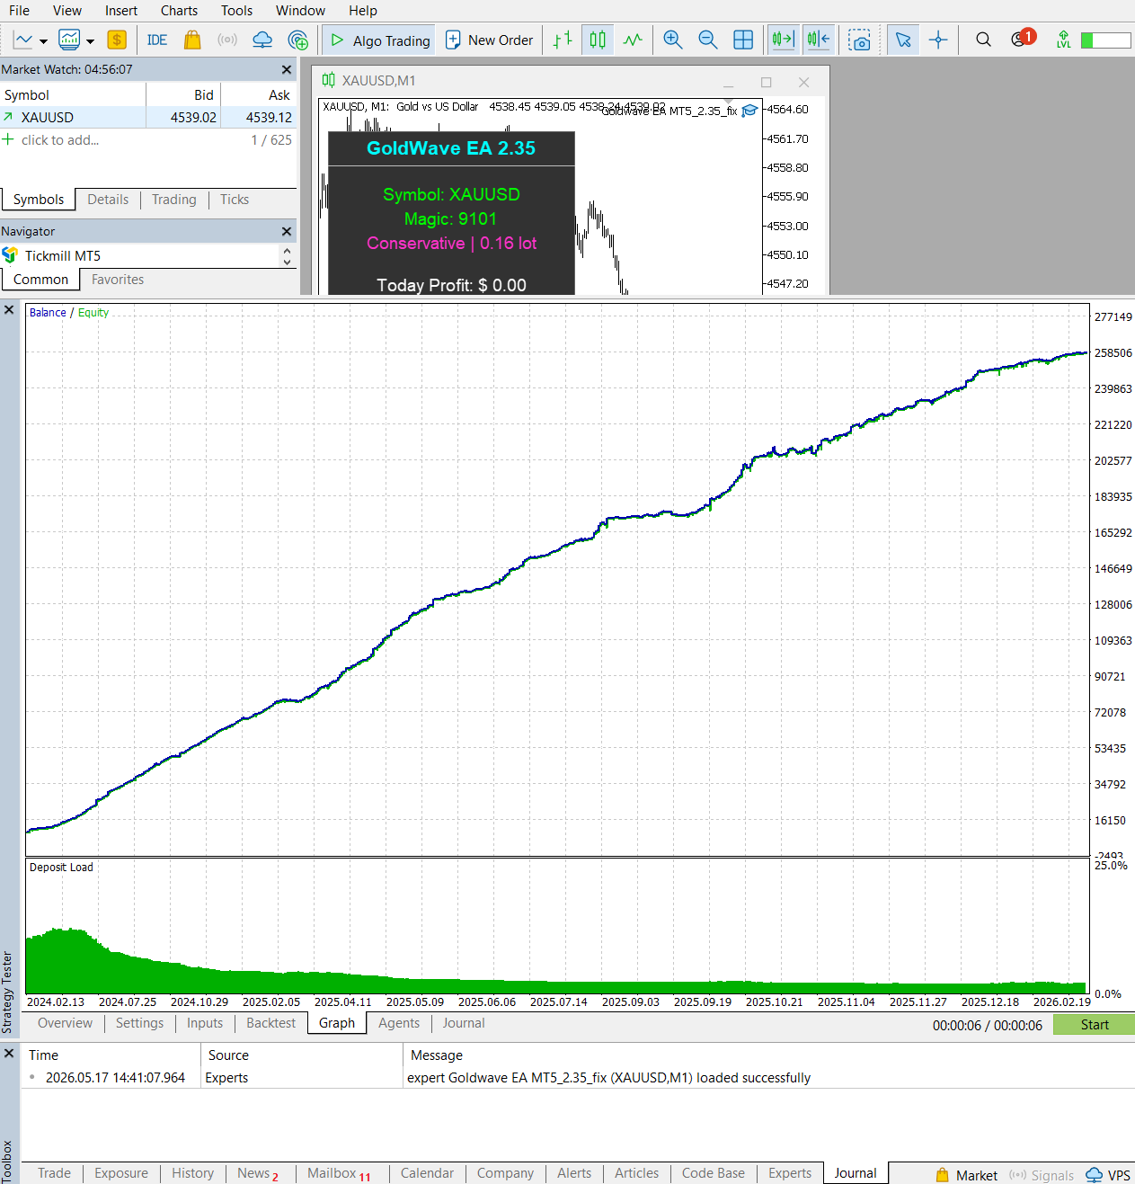Open the chart profiles icon
This screenshot has height=1184, width=1135.
69,40
